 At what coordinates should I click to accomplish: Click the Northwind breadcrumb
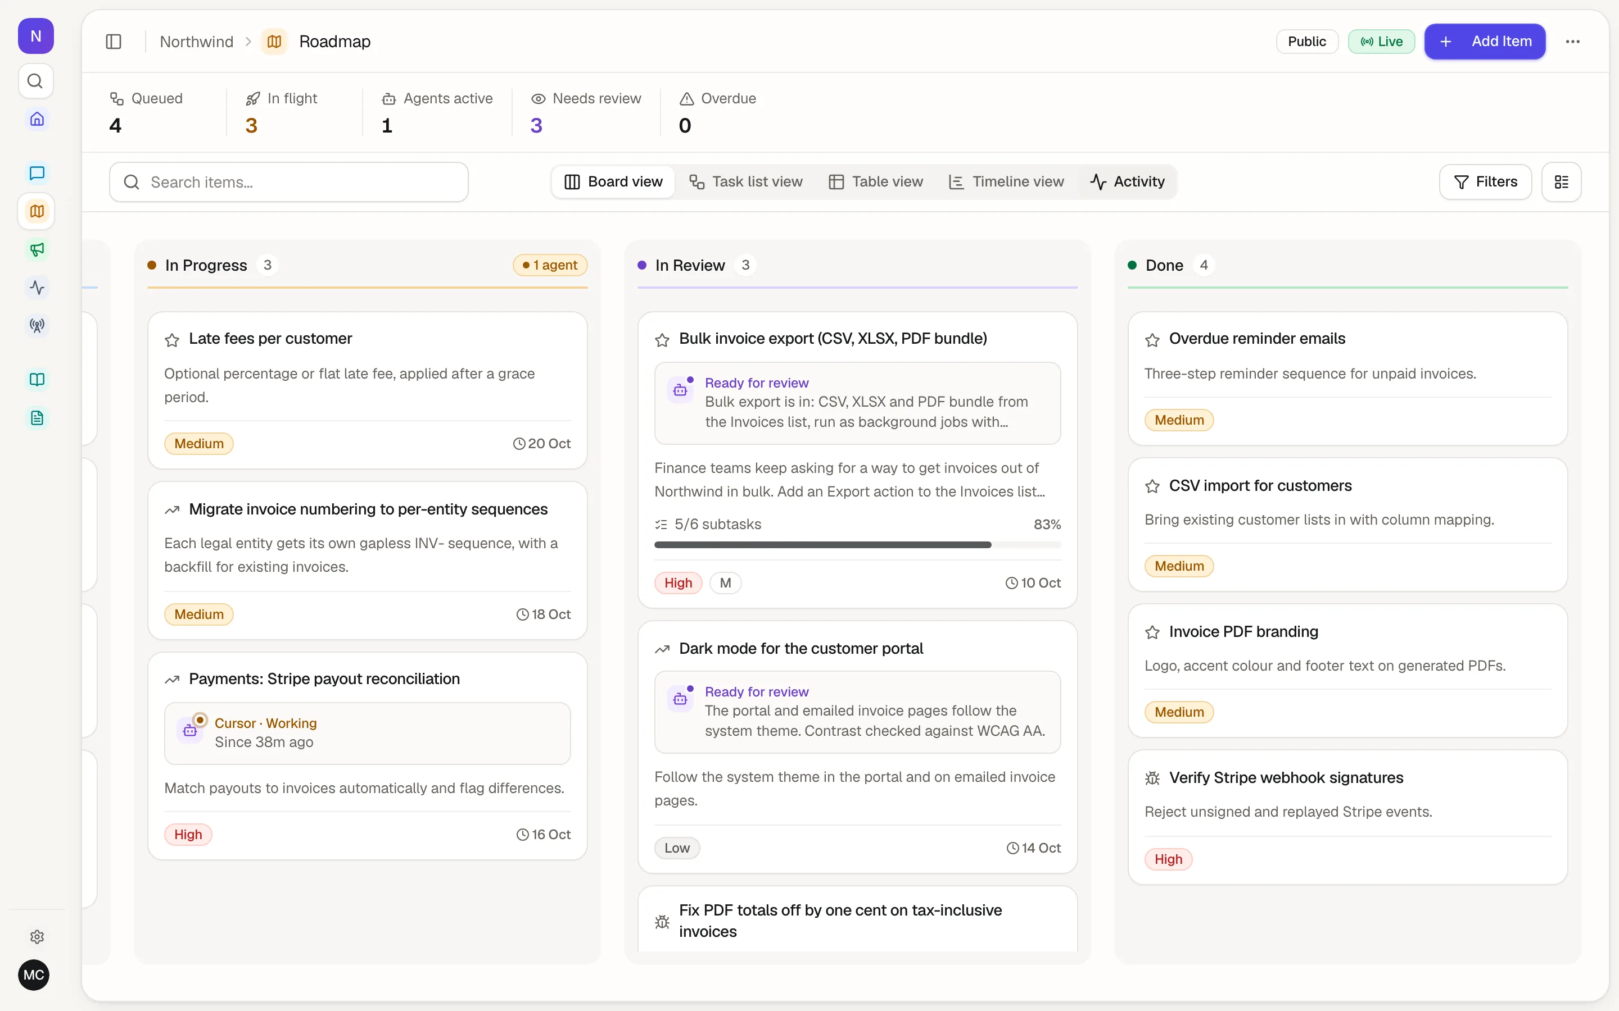coord(197,42)
